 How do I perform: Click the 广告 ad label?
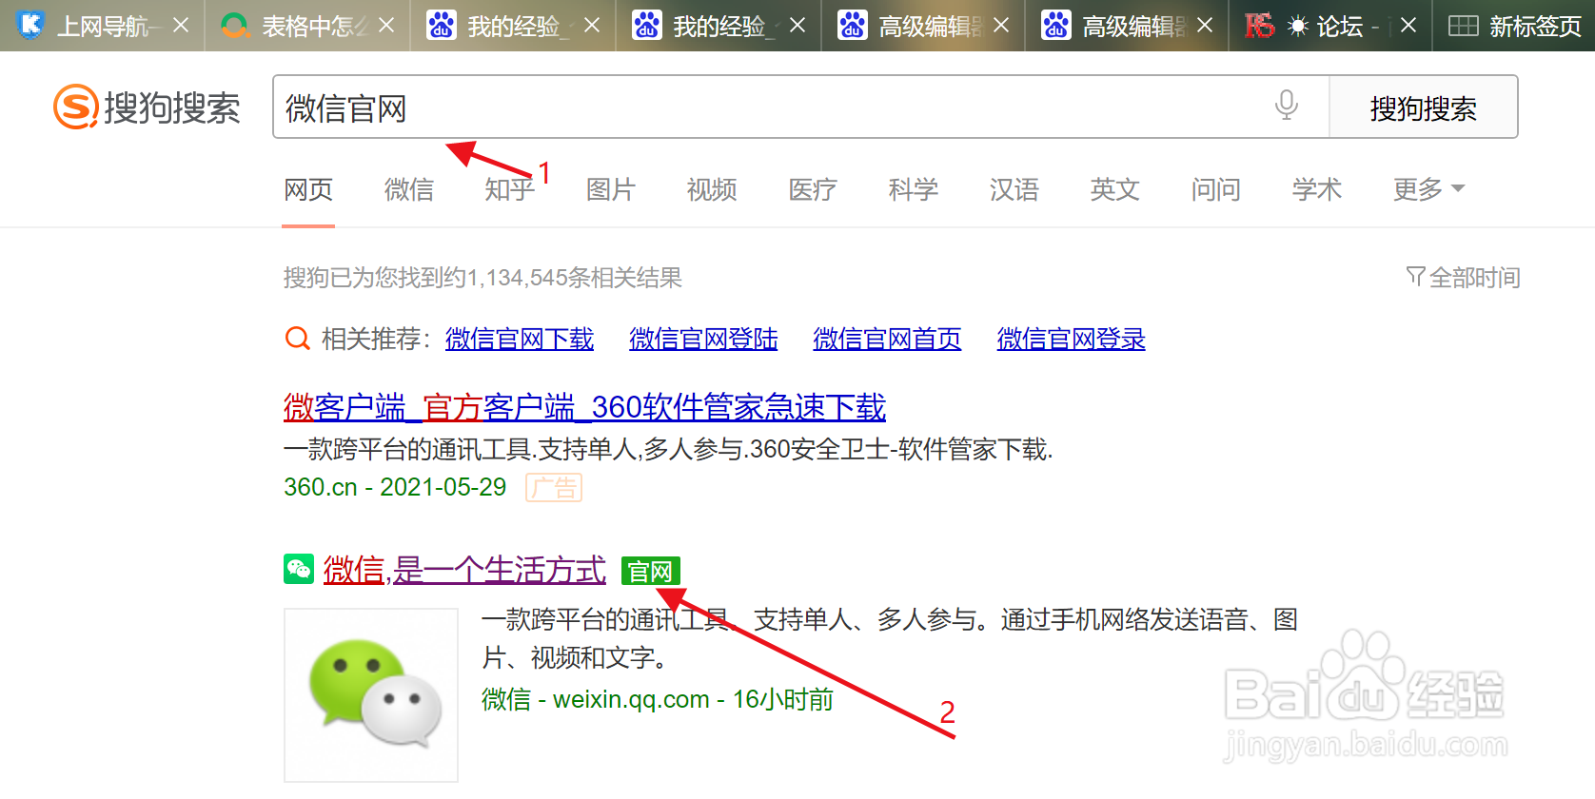pos(554,487)
